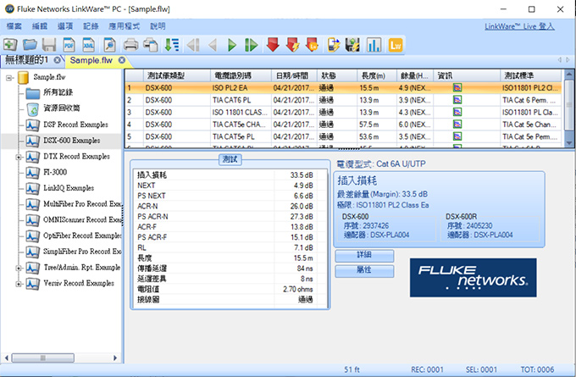Image resolution: width=576 pixels, height=377 pixels.
Task: Select row with TIA CAT5e CHA...
Action: tap(343, 125)
